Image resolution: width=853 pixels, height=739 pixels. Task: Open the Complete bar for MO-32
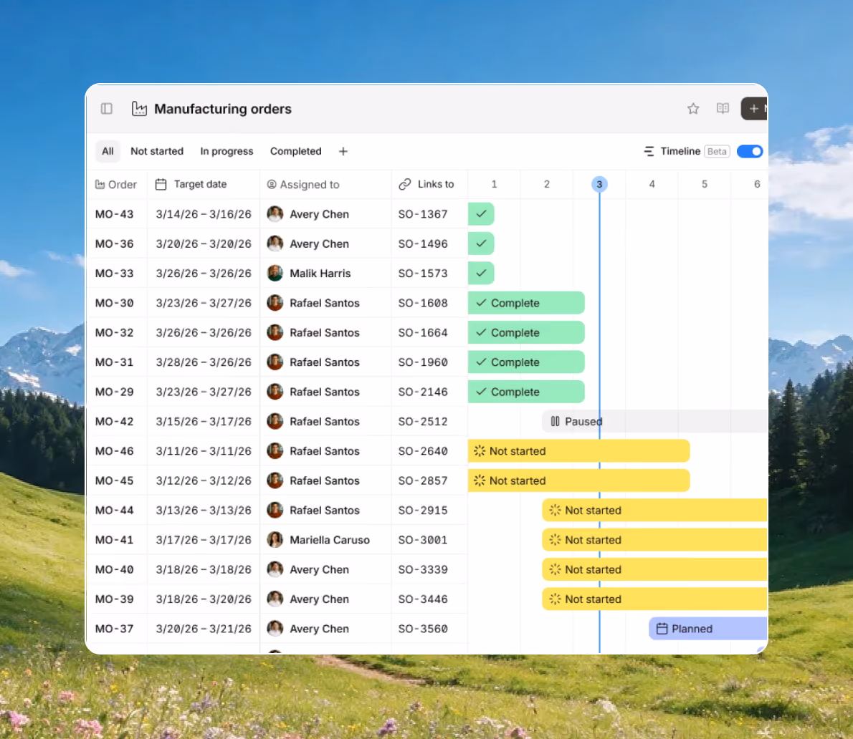526,332
